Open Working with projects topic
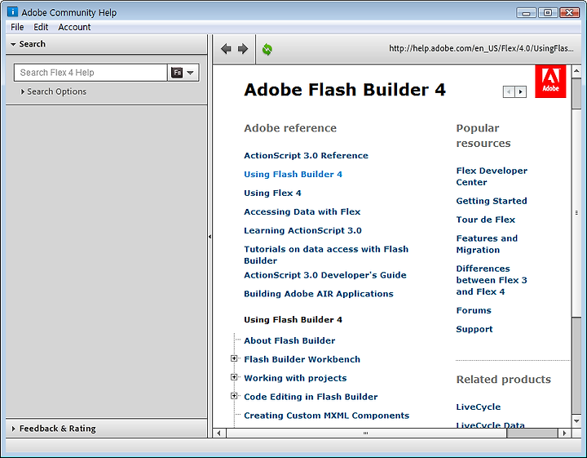Image resolution: width=587 pixels, height=458 pixels. 295,378
